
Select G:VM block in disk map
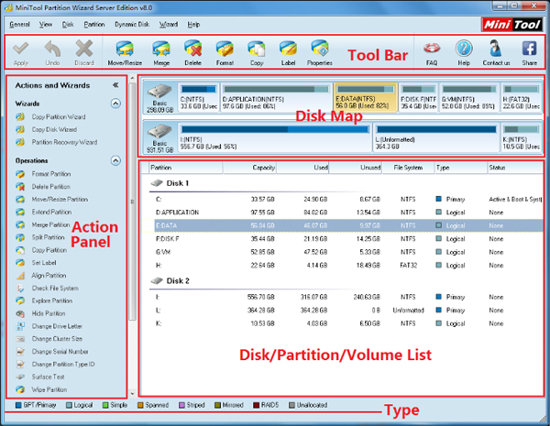point(469,98)
